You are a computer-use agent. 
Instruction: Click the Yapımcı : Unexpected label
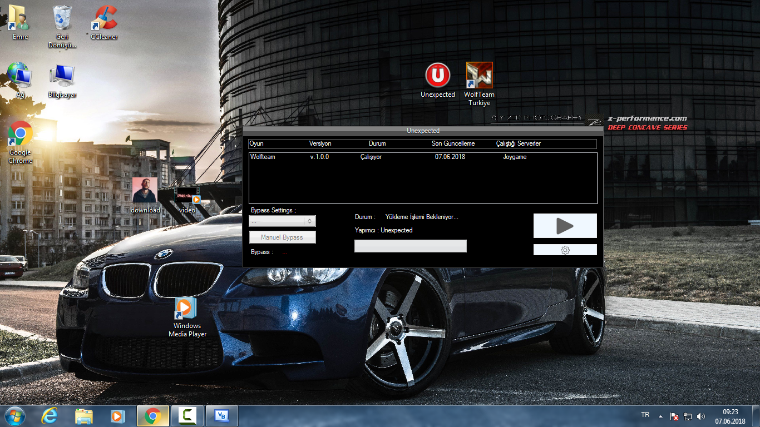pyautogui.click(x=384, y=230)
